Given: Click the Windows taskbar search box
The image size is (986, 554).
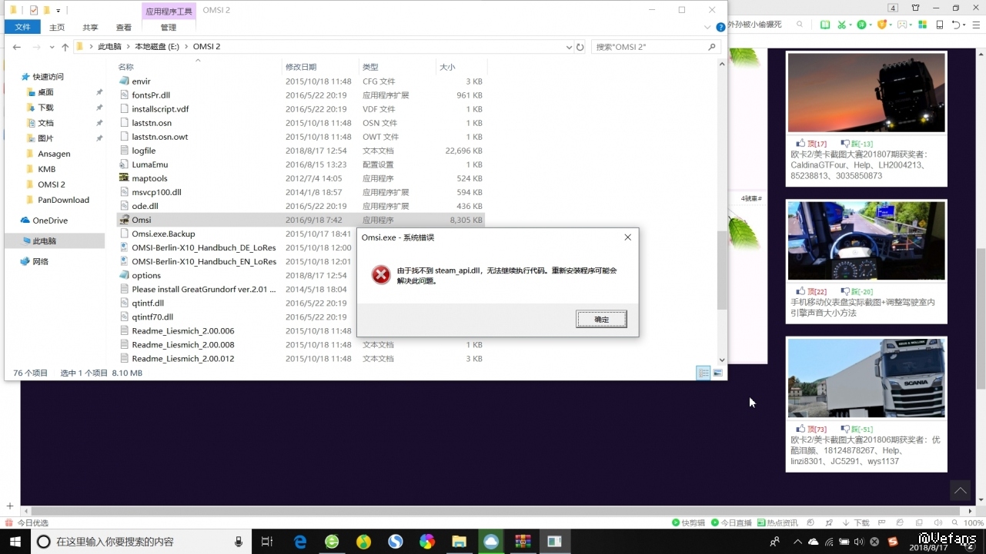Looking at the screenshot, I should (141, 542).
